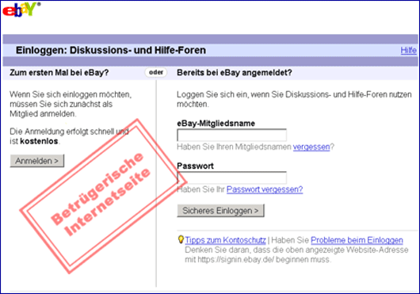The height and width of the screenshot is (294, 420).
Task: Click the 'oder' separator label
Action: pyautogui.click(x=156, y=72)
